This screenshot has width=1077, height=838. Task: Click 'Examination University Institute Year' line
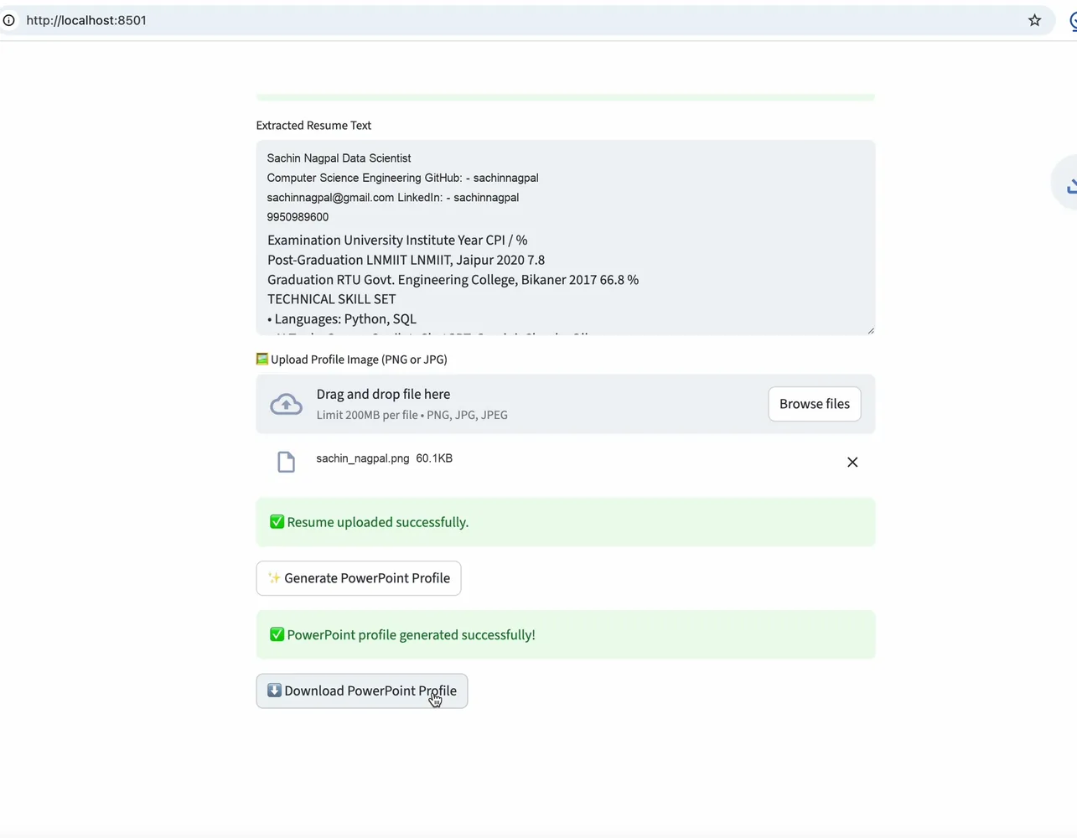397,241
